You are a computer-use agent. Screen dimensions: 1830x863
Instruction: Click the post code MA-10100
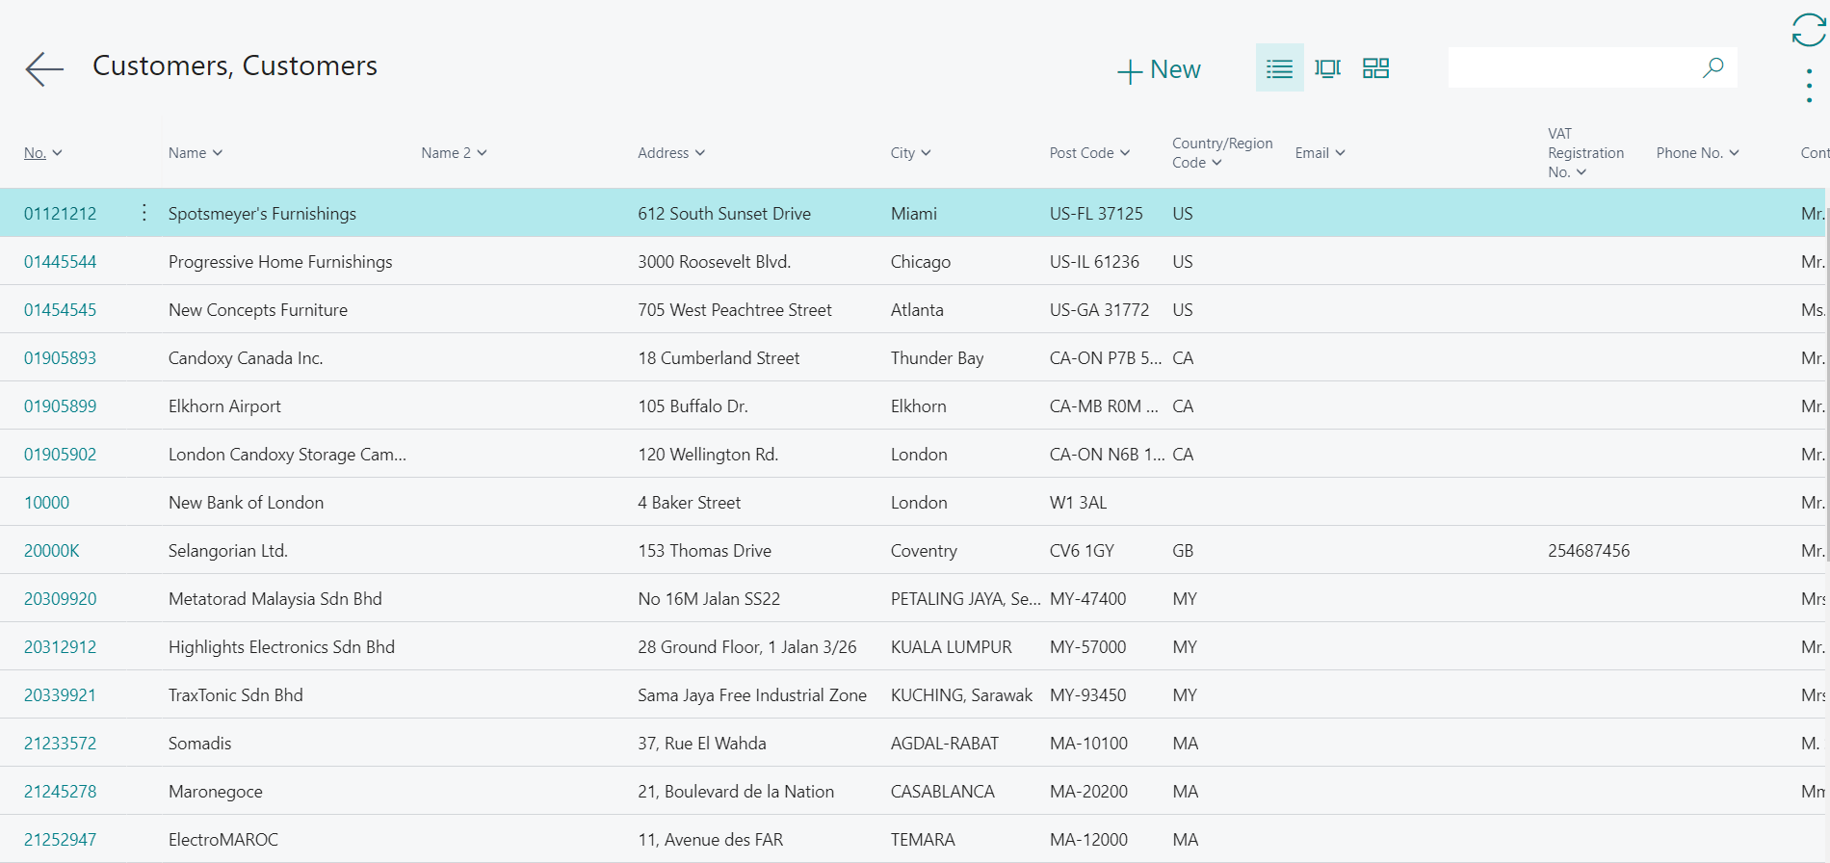(x=1088, y=744)
